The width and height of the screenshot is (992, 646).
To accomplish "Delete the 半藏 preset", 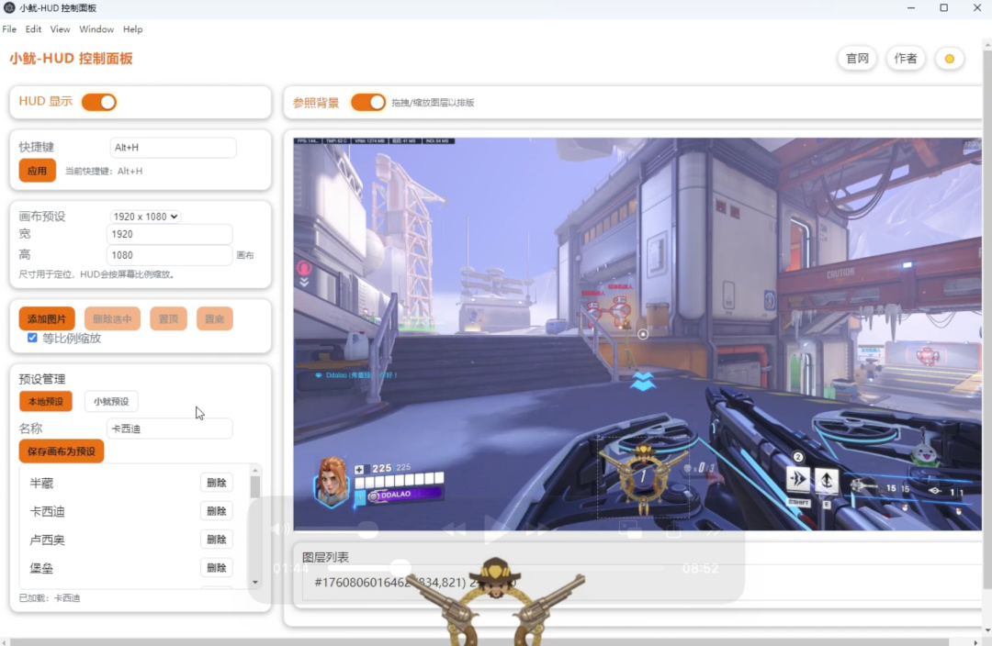I will tap(217, 483).
